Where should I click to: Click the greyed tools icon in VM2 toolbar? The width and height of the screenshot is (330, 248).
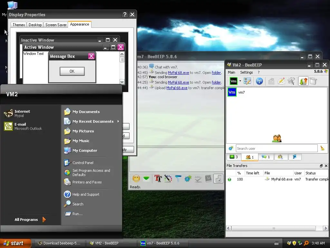[x=291, y=81]
